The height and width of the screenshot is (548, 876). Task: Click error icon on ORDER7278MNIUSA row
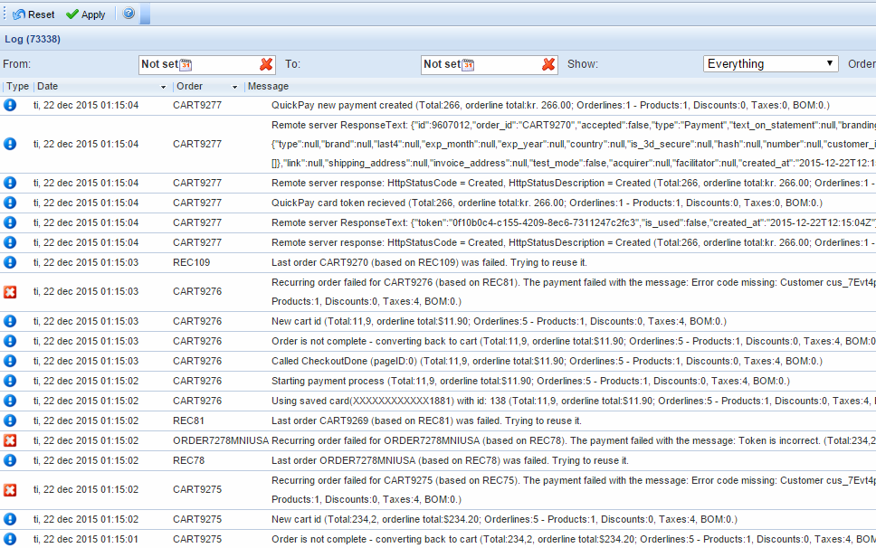point(10,440)
